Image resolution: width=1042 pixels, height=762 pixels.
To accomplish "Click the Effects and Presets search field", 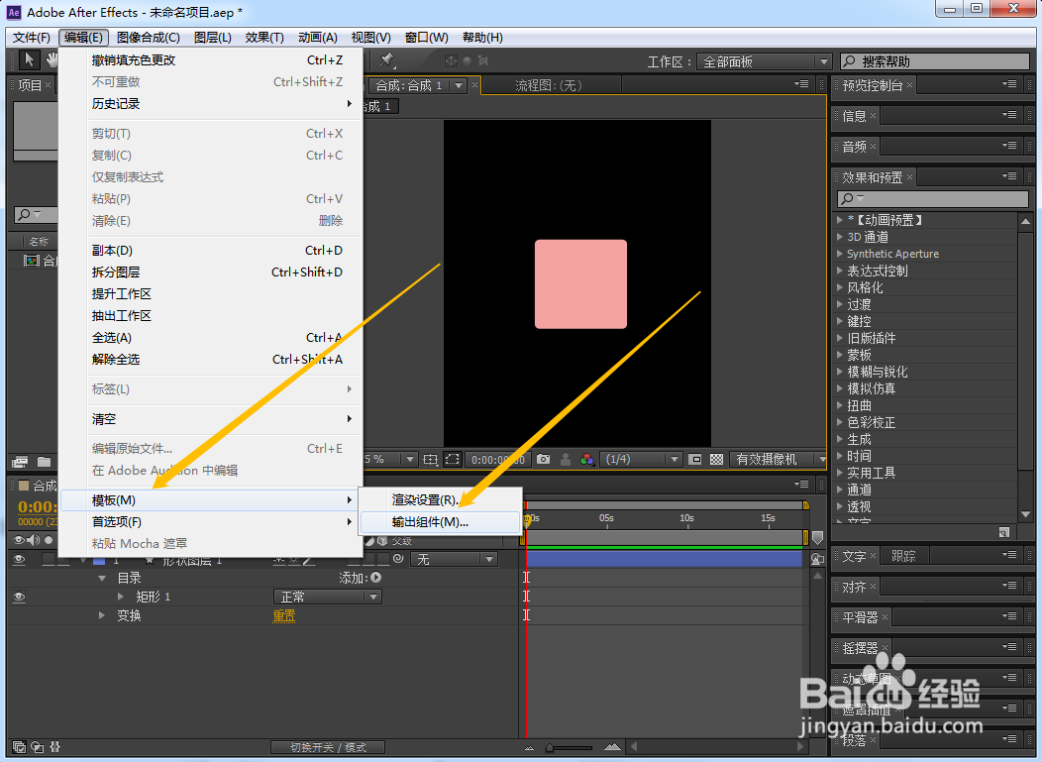I will coord(933,198).
